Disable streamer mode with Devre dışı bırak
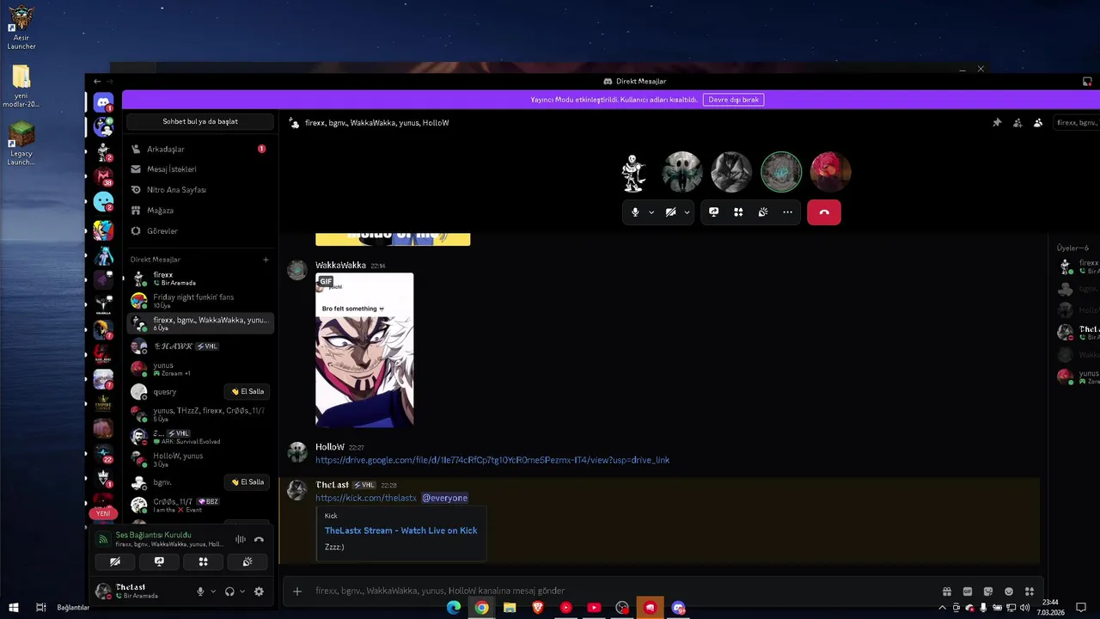The image size is (1100, 619). click(x=733, y=100)
